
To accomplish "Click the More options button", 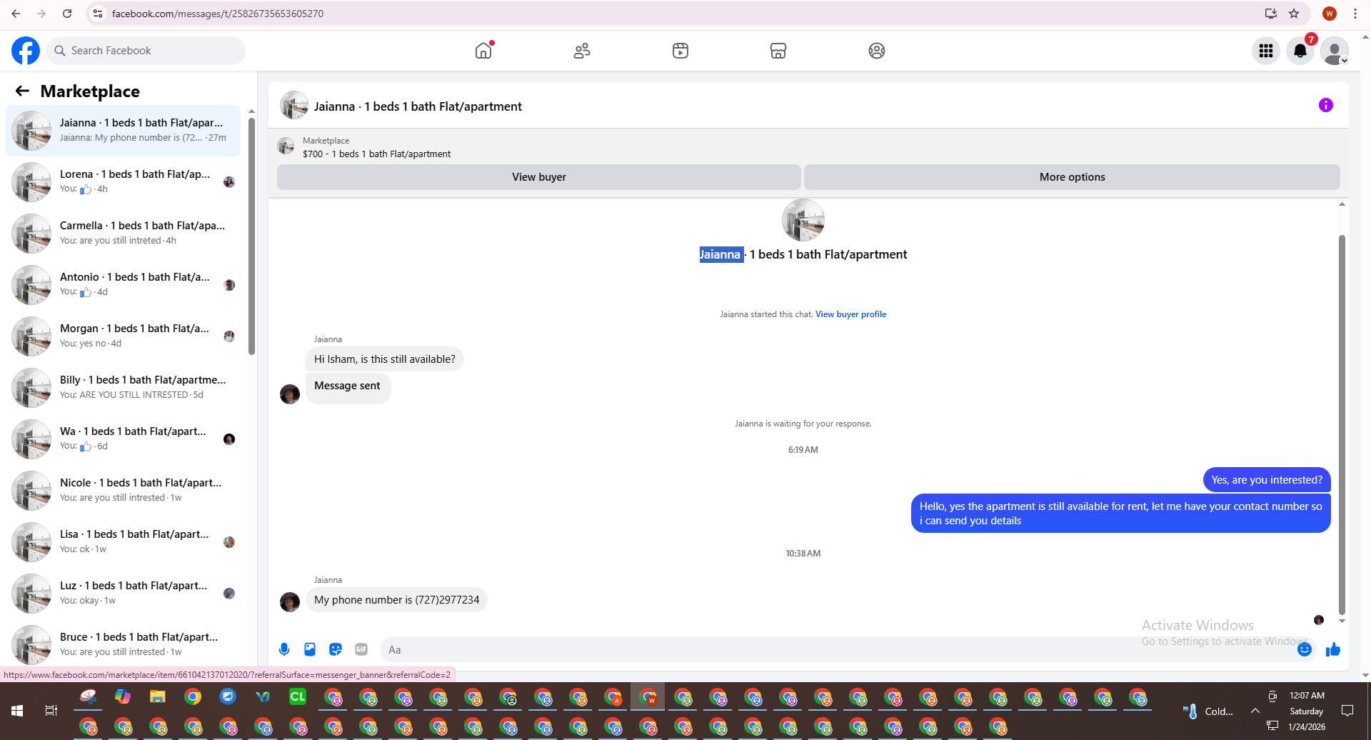I will 1072,177.
